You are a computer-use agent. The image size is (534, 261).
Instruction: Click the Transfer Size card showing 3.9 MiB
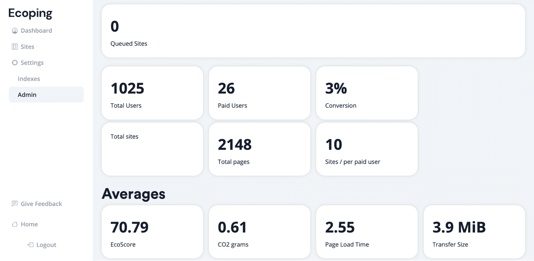474,232
